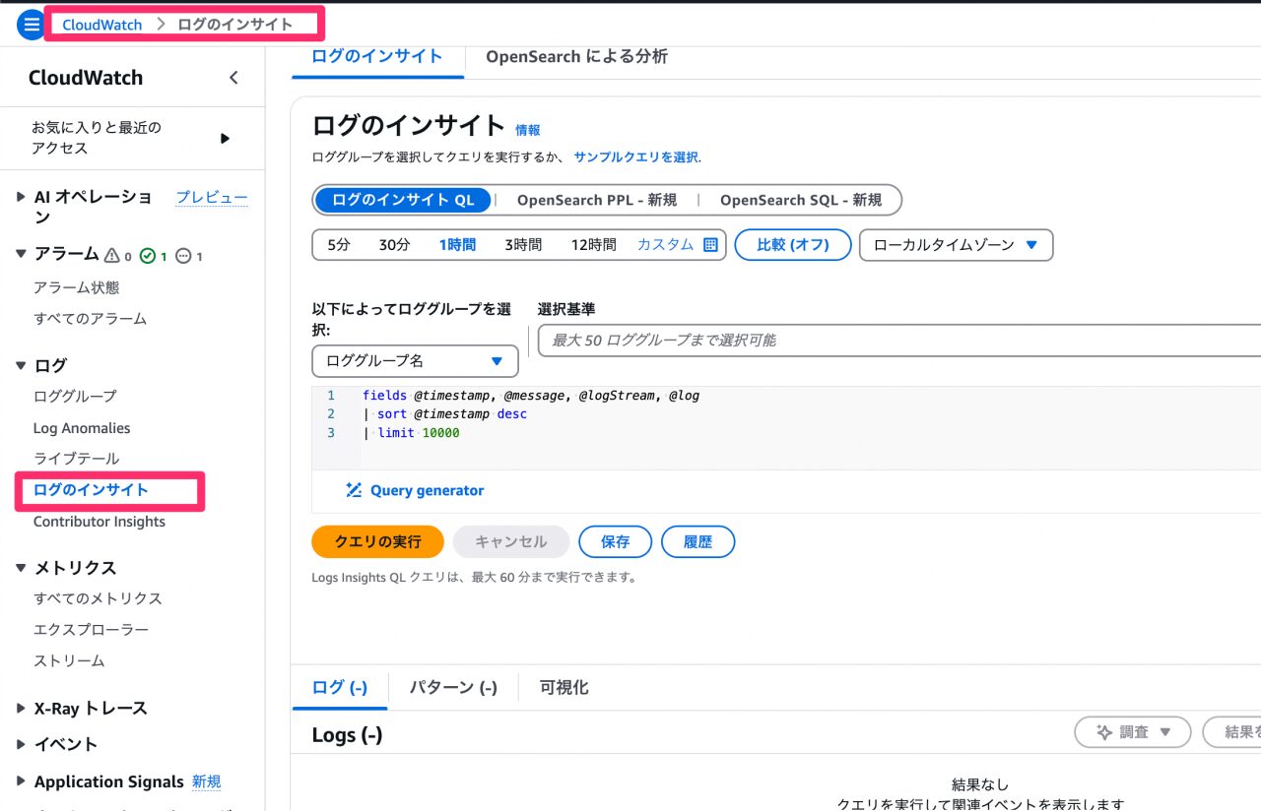This screenshot has width=1261, height=811.
Task: Expand the X-Ray トレース section
Action: pyautogui.click(x=22, y=708)
